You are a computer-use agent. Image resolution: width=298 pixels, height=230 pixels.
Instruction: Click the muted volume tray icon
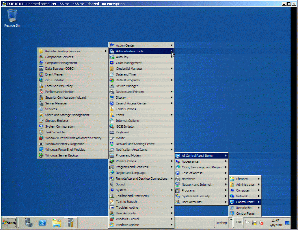click(261, 223)
